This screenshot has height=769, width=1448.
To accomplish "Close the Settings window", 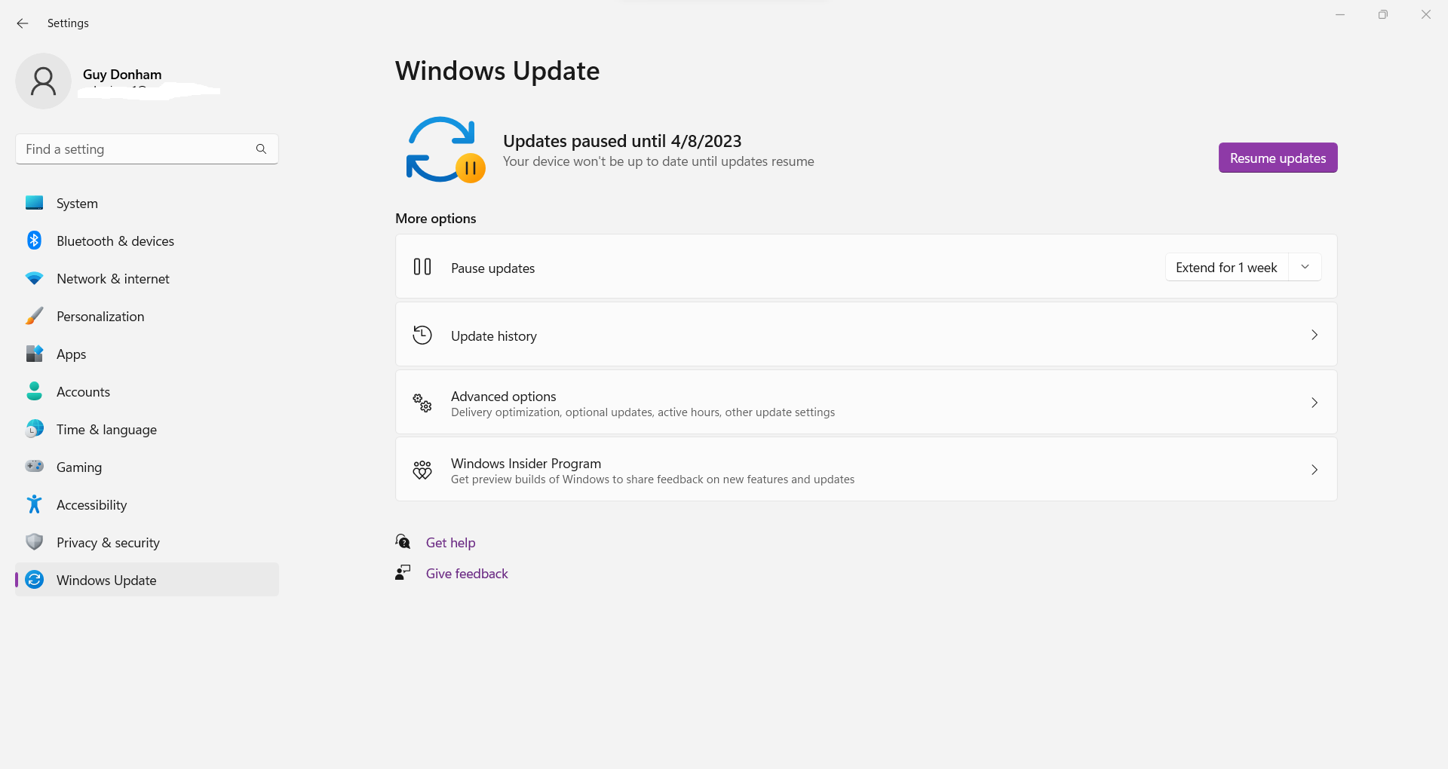I will pyautogui.click(x=1426, y=14).
